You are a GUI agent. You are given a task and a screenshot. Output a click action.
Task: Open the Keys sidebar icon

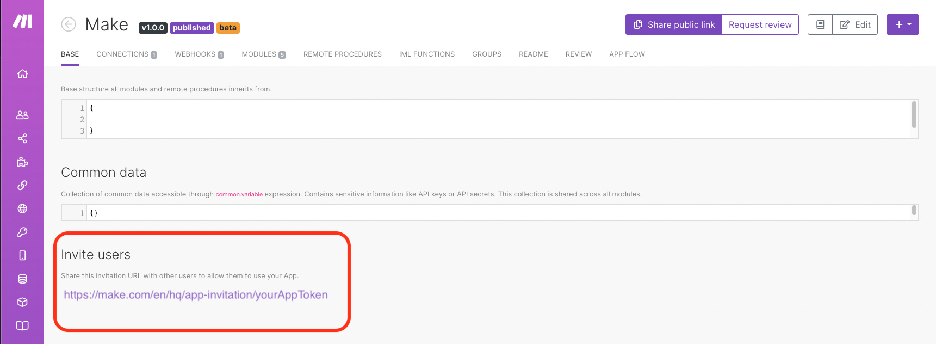[22, 232]
